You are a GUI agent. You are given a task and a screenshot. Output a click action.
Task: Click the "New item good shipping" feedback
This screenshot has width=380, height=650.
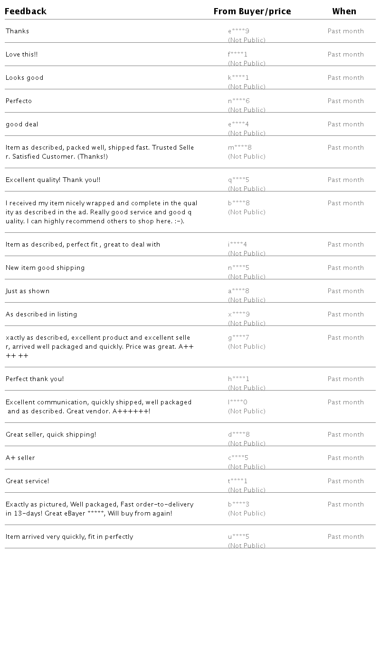[x=45, y=268]
